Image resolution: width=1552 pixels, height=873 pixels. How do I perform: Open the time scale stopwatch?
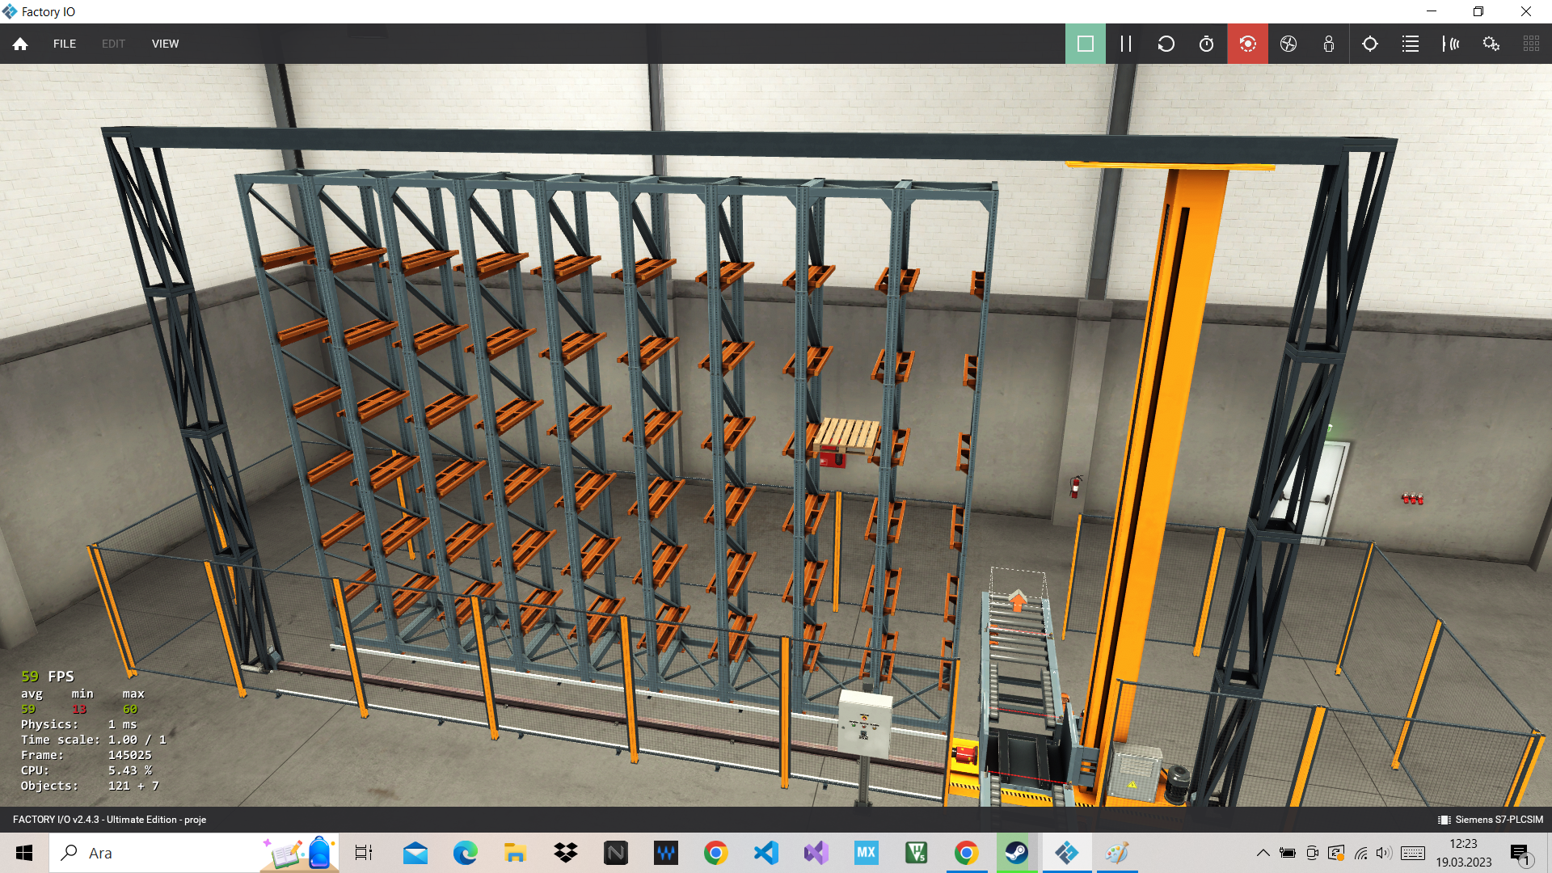pyautogui.click(x=1206, y=44)
